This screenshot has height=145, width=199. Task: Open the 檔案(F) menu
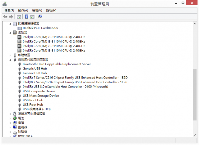click(x=9, y=10)
